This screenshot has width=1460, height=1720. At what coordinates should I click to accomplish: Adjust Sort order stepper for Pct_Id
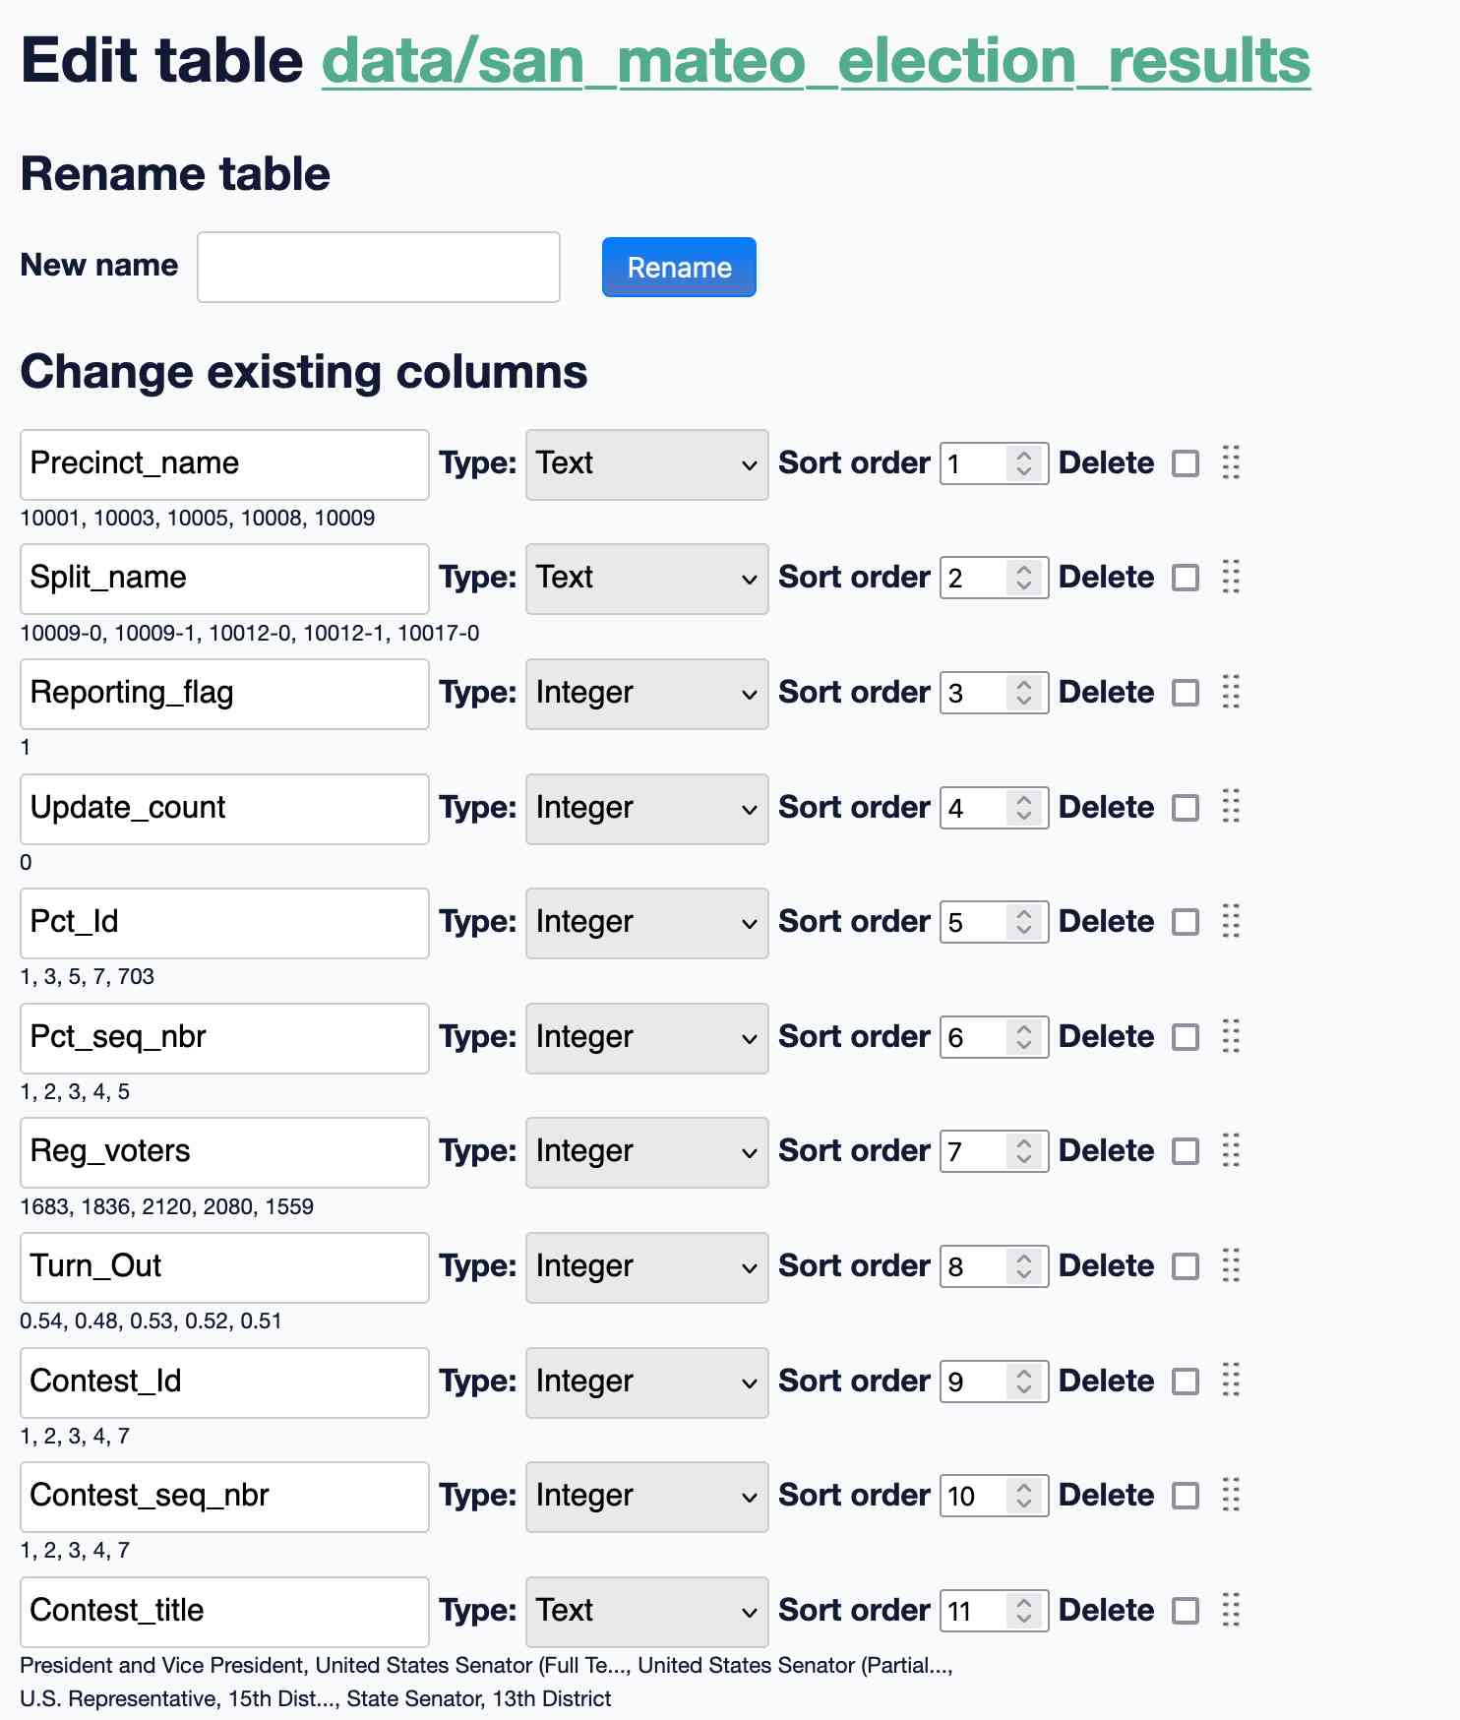click(x=1023, y=922)
